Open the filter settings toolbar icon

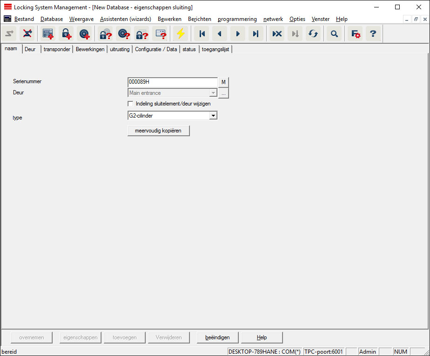(x=356, y=34)
